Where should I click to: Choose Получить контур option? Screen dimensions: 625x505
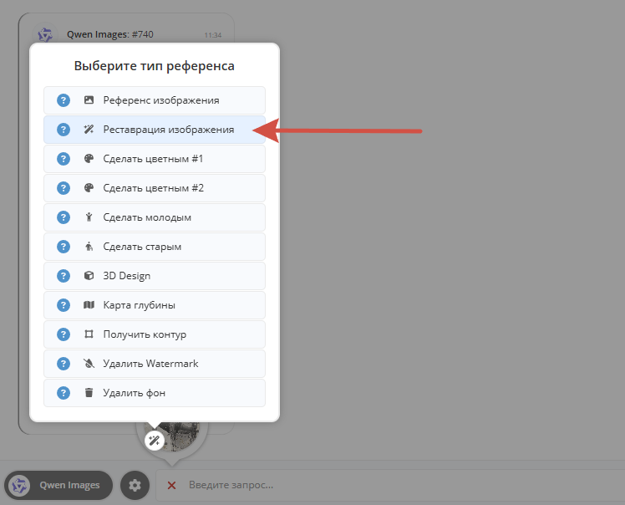155,334
